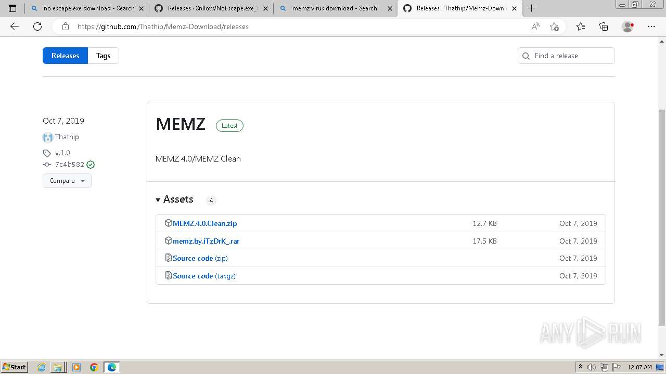Screen dimensions: 666x374
Task: Download Source code (zip)
Action: [x=200, y=258]
